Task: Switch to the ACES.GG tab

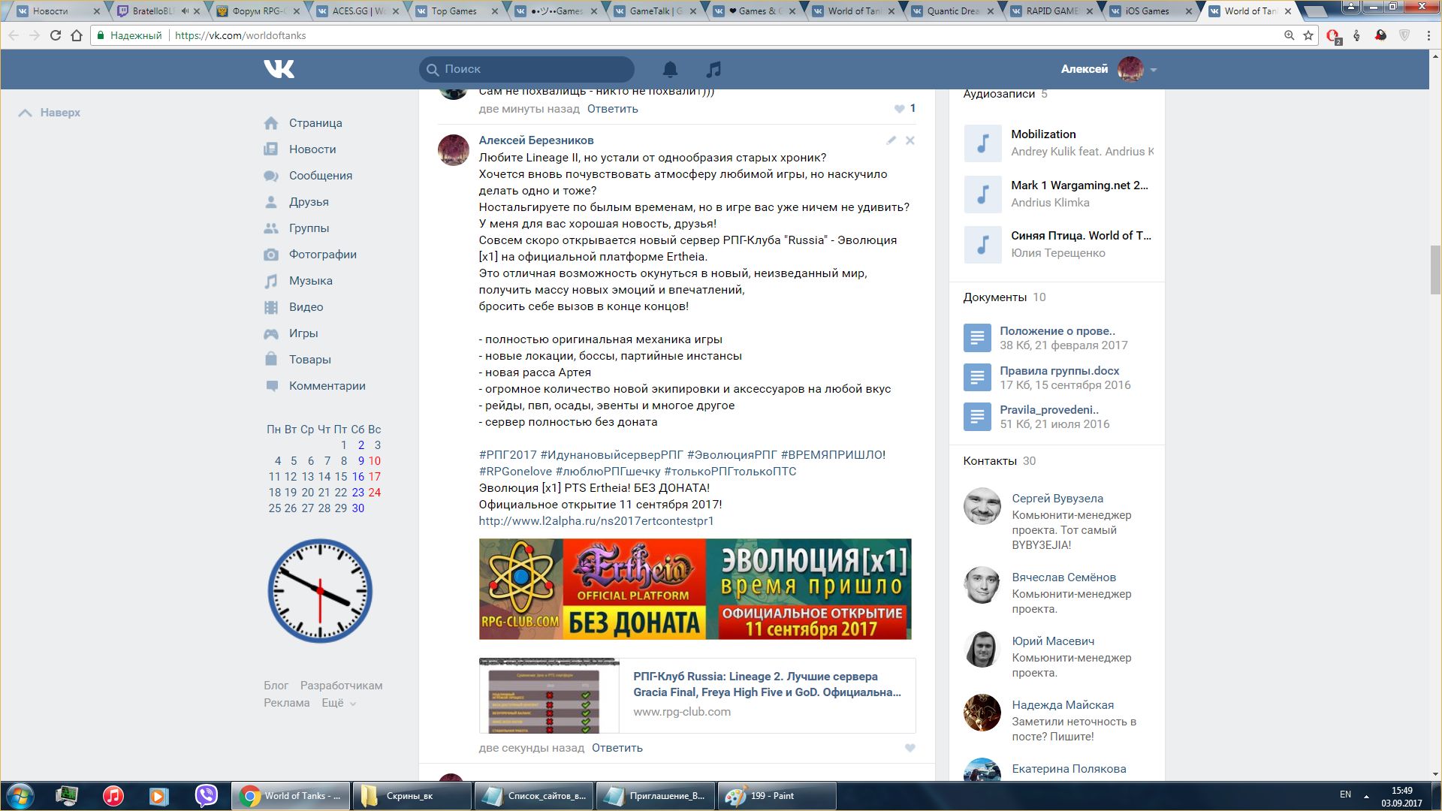Action: click(x=356, y=11)
